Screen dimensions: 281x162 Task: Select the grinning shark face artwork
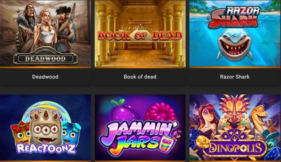235,45
